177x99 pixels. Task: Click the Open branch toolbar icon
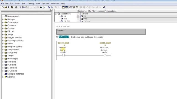tap(93, 7)
